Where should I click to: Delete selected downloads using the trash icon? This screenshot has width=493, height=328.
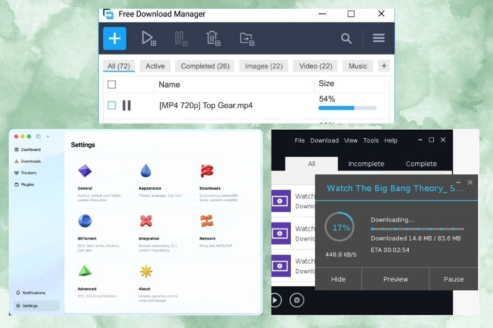click(x=214, y=38)
